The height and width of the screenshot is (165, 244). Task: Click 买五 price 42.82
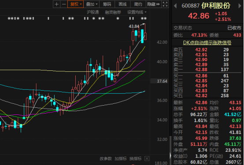point(201,95)
